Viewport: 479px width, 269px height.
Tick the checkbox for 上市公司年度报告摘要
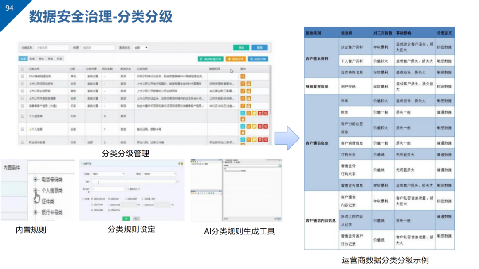coord(23,98)
